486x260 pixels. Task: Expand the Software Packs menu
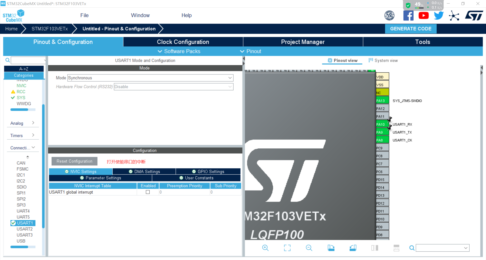point(179,51)
